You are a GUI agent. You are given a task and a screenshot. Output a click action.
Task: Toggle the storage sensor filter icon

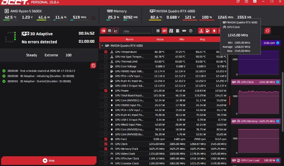click(x=177, y=31)
